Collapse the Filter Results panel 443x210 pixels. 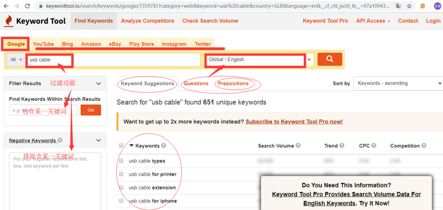click(98, 84)
